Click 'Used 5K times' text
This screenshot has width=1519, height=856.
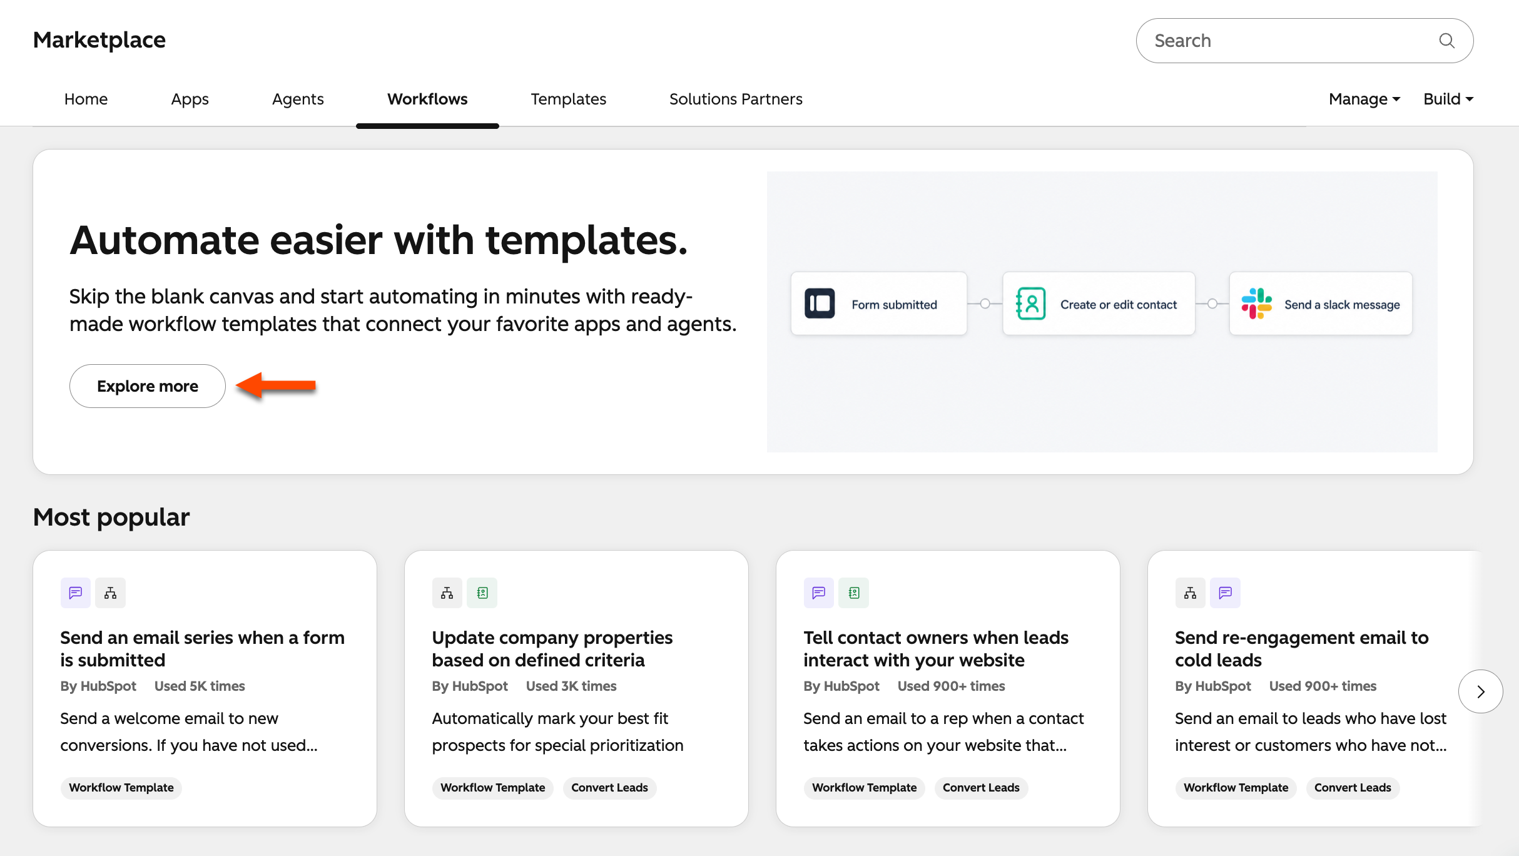point(200,686)
